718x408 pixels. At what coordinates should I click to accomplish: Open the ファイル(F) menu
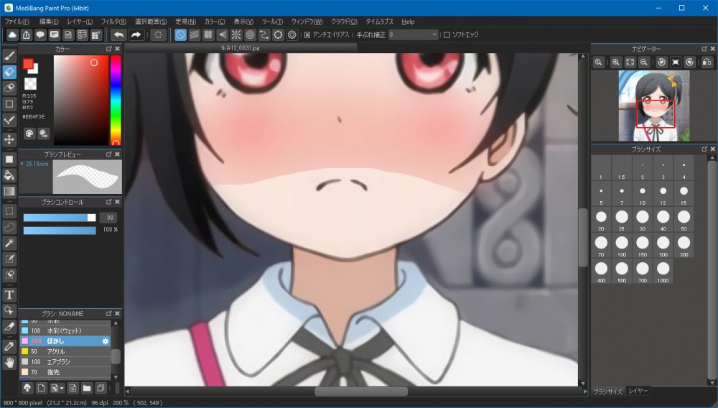tap(17, 22)
